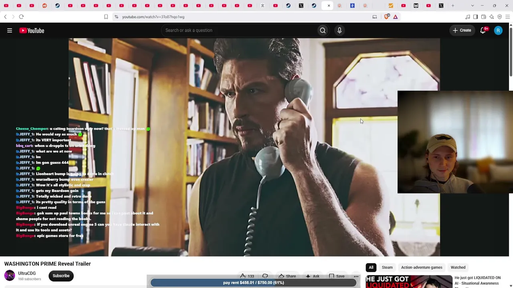The width and height of the screenshot is (513, 288).
Task: Go to the YouTube home logo
Action: click(x=32, y=30)
